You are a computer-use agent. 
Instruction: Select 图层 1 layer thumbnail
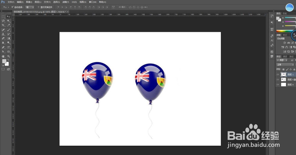pos(283,75)
